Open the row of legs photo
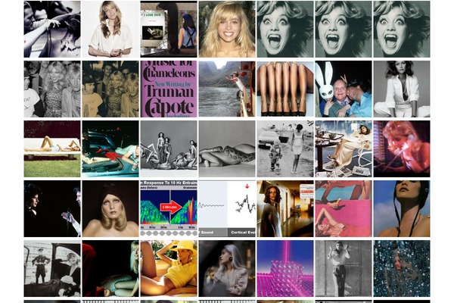Screen dimensions: 454x303 pos(285,89)
